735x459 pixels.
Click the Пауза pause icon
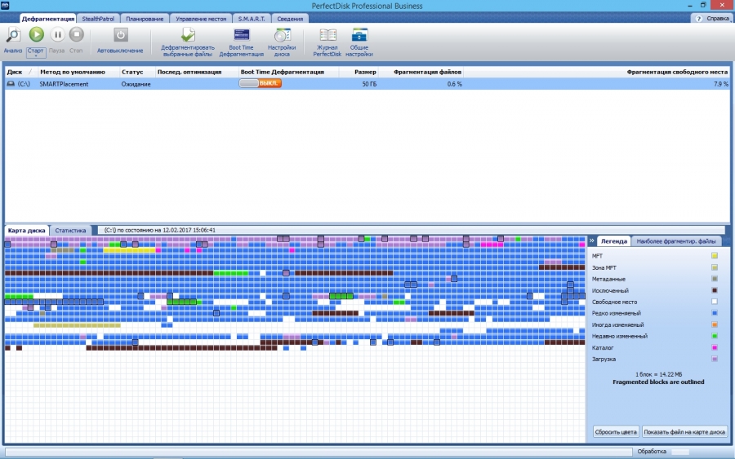tap(57, 34)
